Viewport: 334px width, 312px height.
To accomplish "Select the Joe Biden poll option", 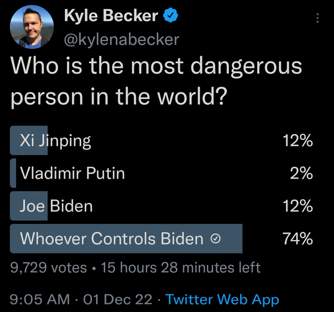I will click(56, 206).
